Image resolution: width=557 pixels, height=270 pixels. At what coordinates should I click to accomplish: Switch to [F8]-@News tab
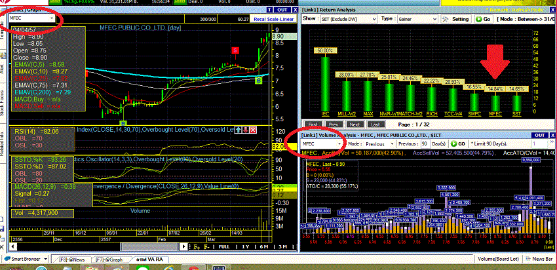(x=72, y=260)
